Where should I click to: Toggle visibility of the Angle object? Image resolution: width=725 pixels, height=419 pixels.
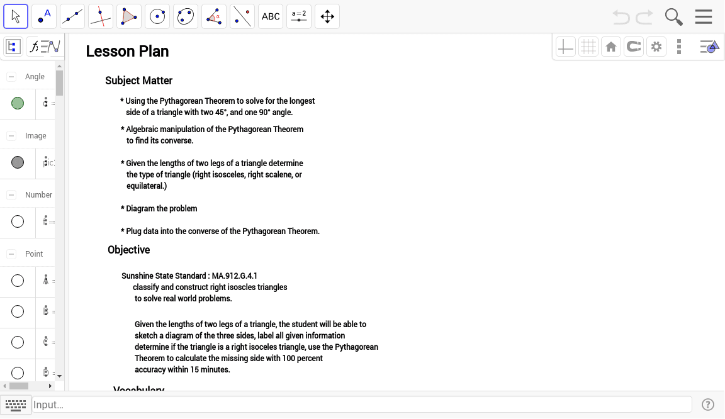[x=18, y=103]
